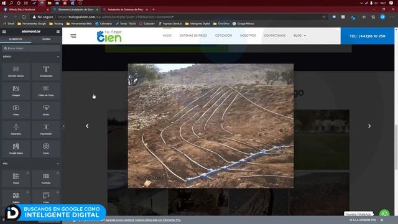Show hidden system tray icons
The width and height of the screenshot is (398, 224).
coord(361,3)
